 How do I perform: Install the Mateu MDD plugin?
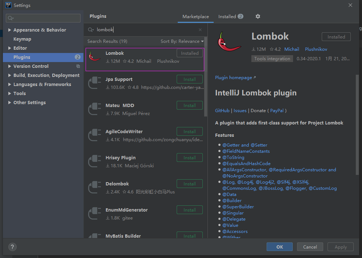[190, 105]
